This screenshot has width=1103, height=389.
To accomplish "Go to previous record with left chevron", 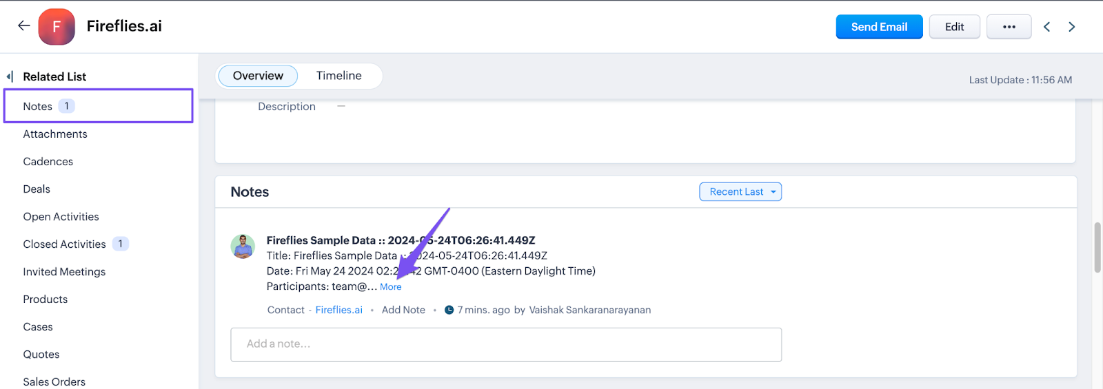I will 1046,27.
